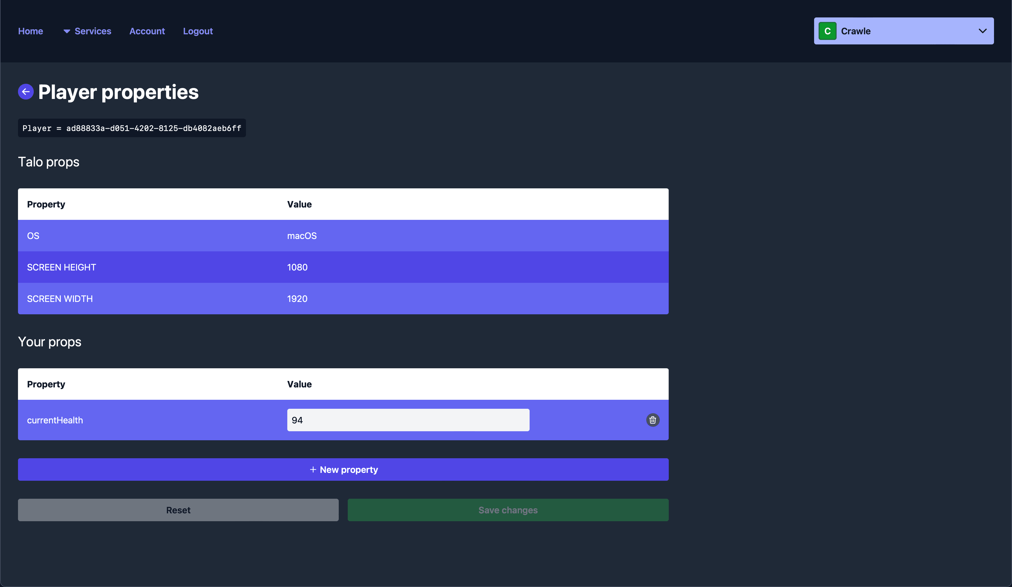1012x587 pixels.
Task: Click the macOS value cell
Action: tap(302, 236)
